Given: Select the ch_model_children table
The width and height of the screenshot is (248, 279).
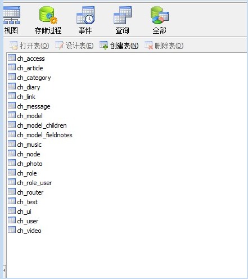Looking at the screenshot, I should [37, 125].
